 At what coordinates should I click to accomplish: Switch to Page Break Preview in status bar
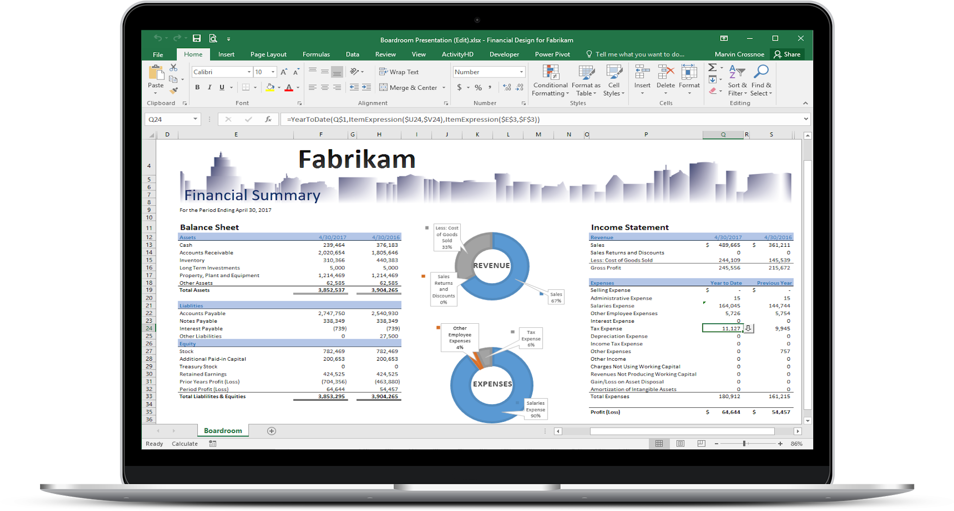701,444
